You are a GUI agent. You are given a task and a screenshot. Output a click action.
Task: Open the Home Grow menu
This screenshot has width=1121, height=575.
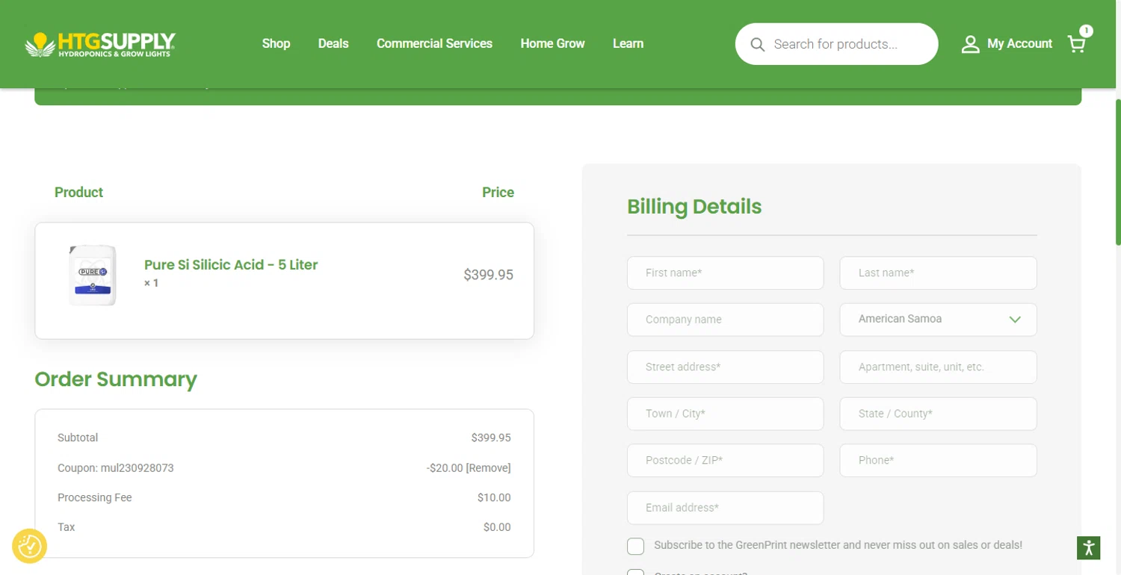(552, 43)
